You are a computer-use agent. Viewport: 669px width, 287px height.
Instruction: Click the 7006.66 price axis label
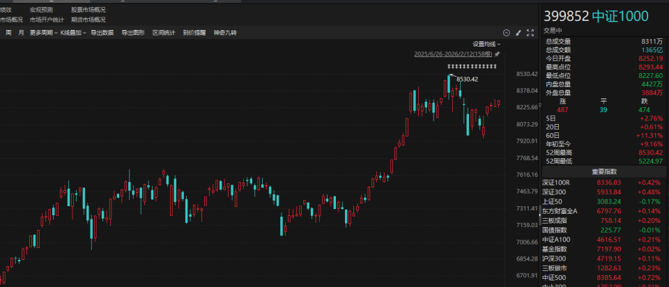point(525,242)
